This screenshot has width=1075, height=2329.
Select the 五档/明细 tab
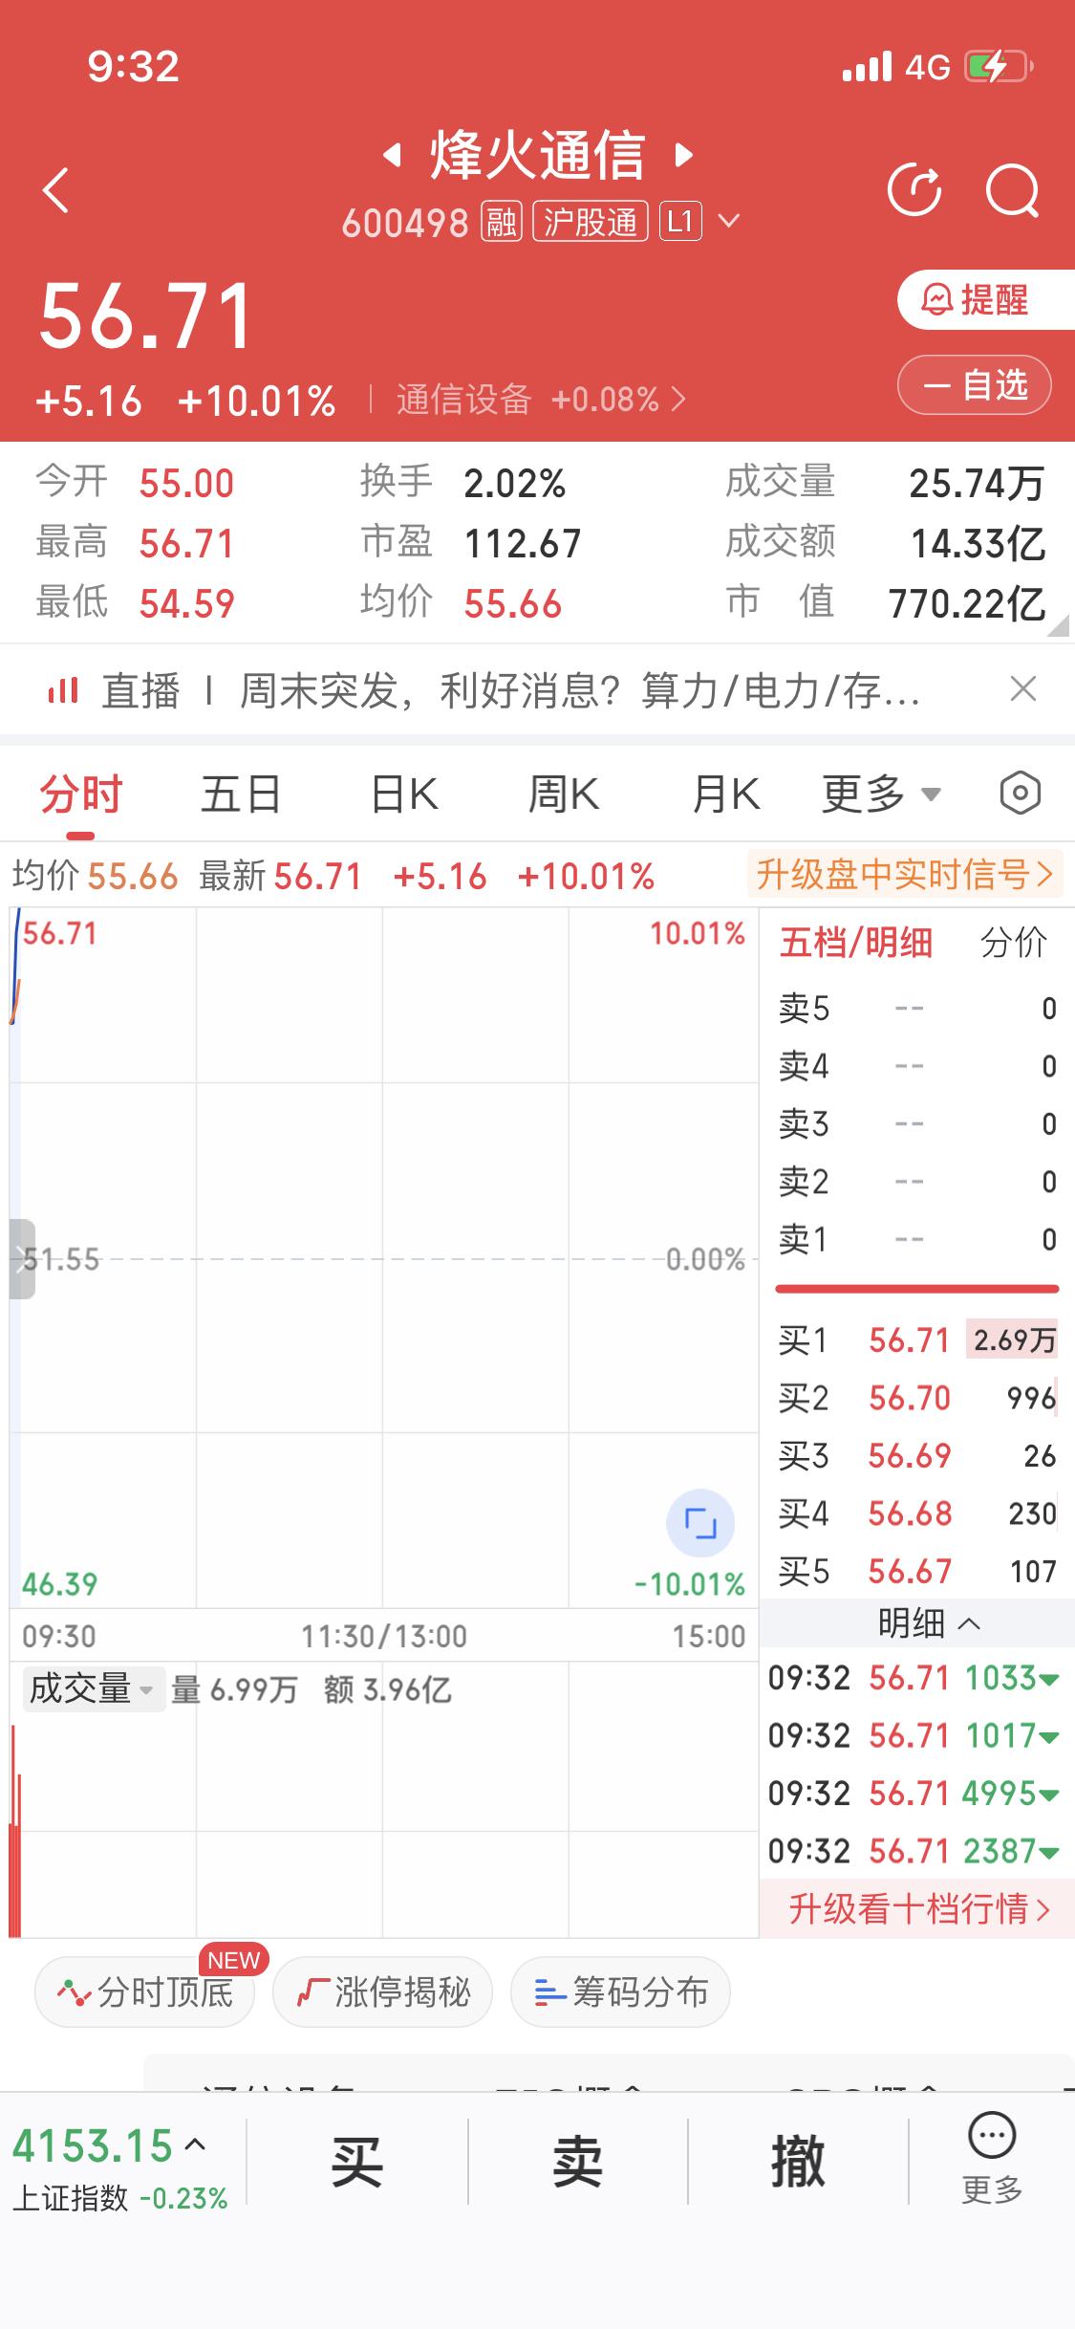pos(855,943)
